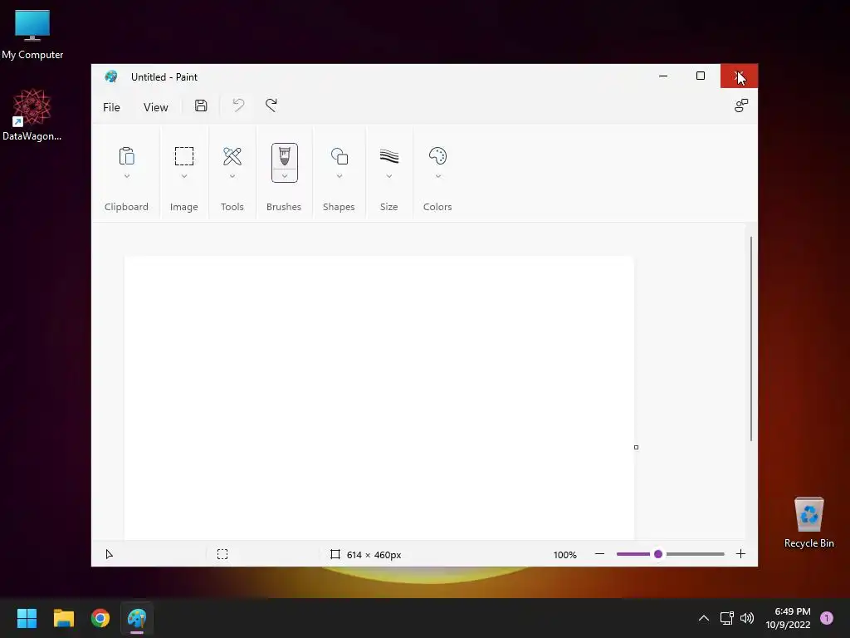
Task: Click the network icon in system tray
Action: 726,618
